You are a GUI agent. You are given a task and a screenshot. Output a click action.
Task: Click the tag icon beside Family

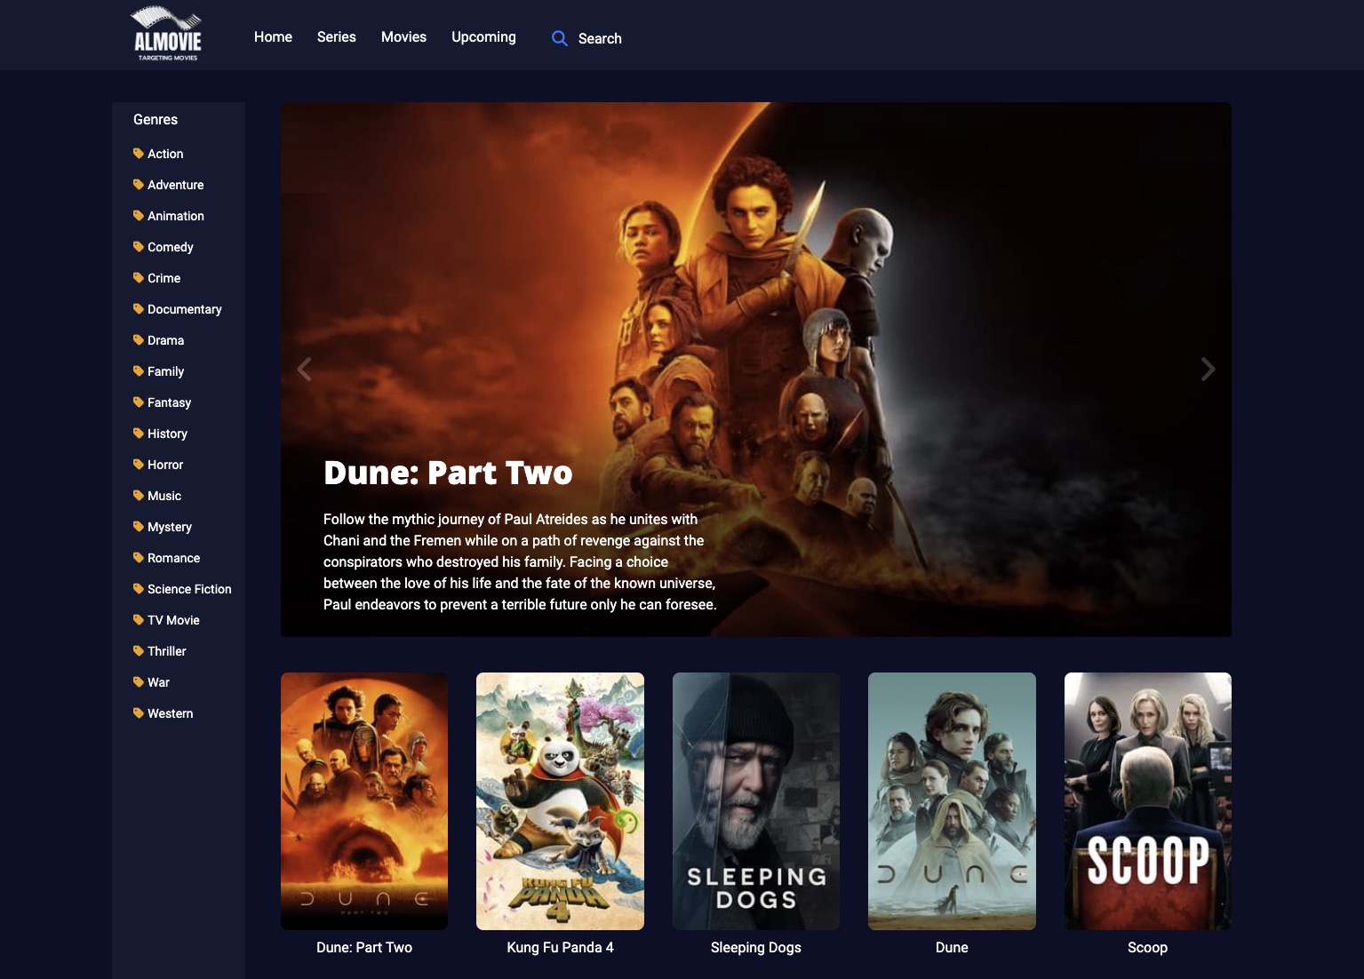139,371
